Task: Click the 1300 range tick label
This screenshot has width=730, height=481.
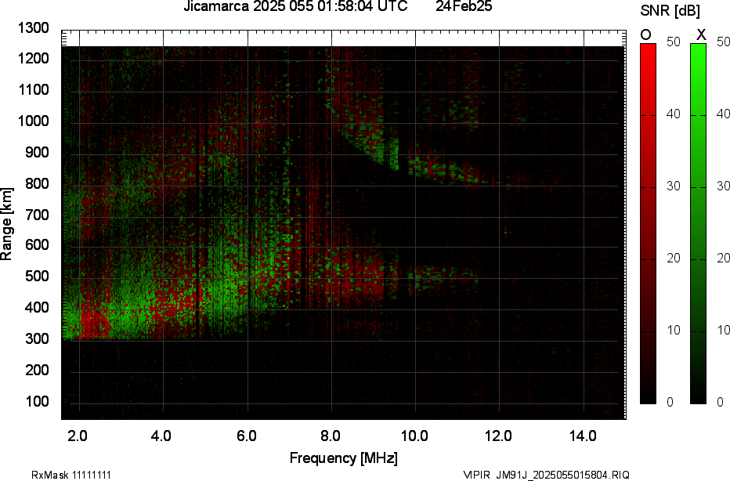Action: tap(34, 28)
